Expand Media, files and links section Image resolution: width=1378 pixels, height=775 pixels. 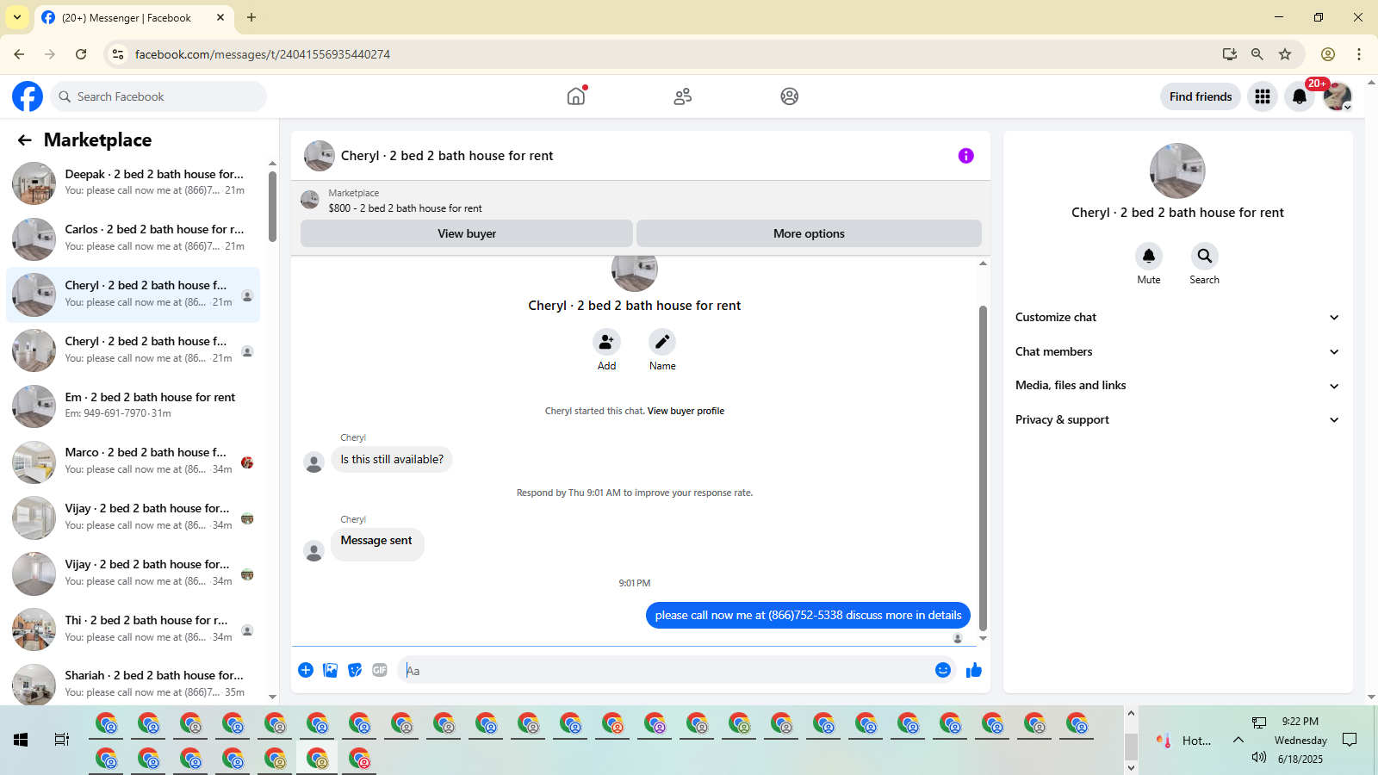point(1177,386)
